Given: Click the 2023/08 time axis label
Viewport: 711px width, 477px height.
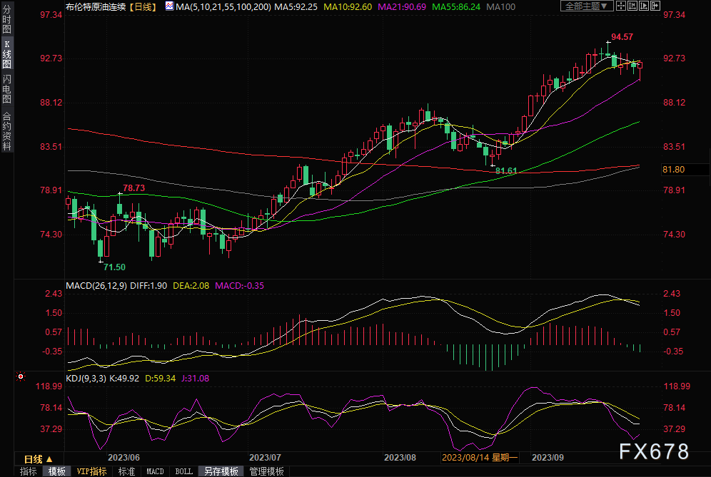Looking at the screenshot, I should click(x=400, y=458).
